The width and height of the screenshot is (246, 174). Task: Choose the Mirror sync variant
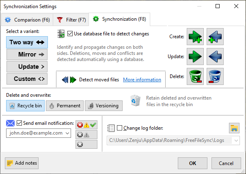(27, 54)
